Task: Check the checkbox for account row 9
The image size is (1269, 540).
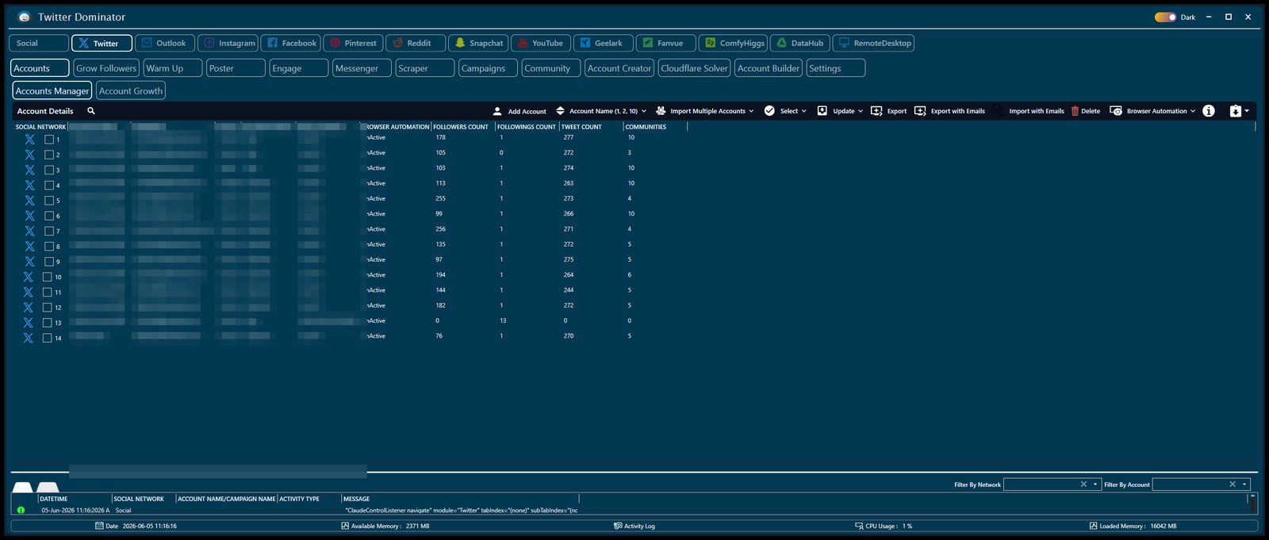Action: click(49, 262)
